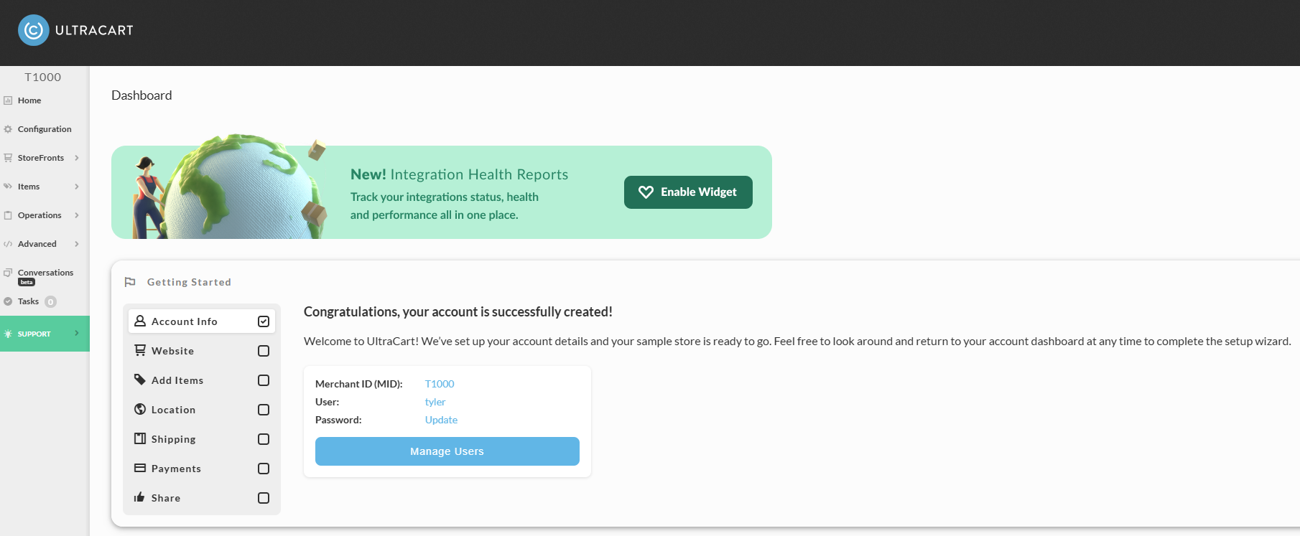1300x536 pixels.
Task: Click the Payments credit card icon
Action: point(140,468)
